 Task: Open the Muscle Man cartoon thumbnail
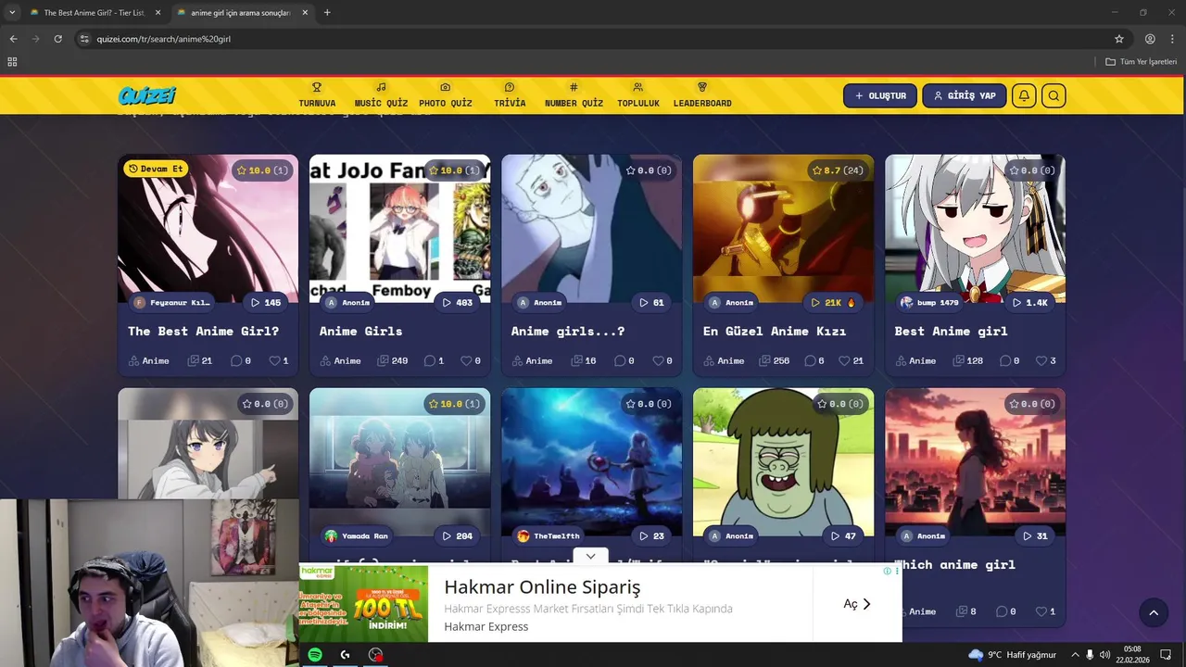click(x=783, y=462)
